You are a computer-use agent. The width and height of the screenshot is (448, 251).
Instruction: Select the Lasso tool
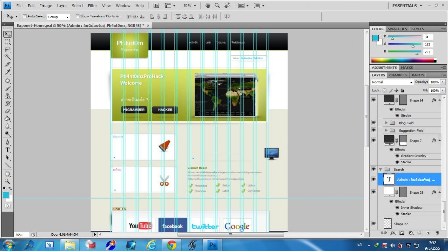click(7, 49)
